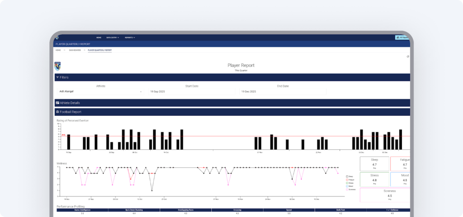This screenshot has width=463, height=217.
Task: Click the Wellness chart title
Action: point(61,163)
